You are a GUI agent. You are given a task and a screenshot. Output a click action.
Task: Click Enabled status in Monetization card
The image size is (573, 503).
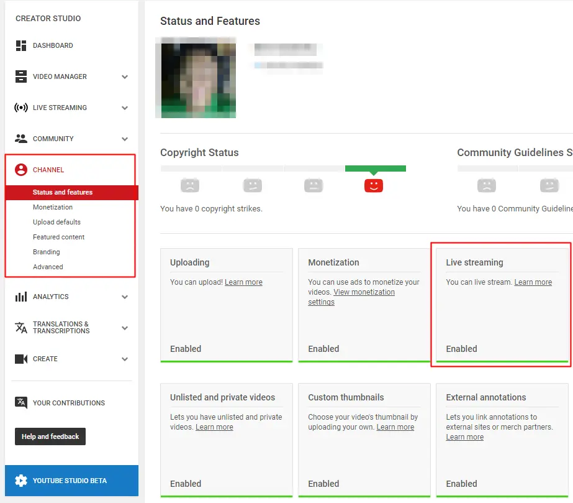pos(323,349)
